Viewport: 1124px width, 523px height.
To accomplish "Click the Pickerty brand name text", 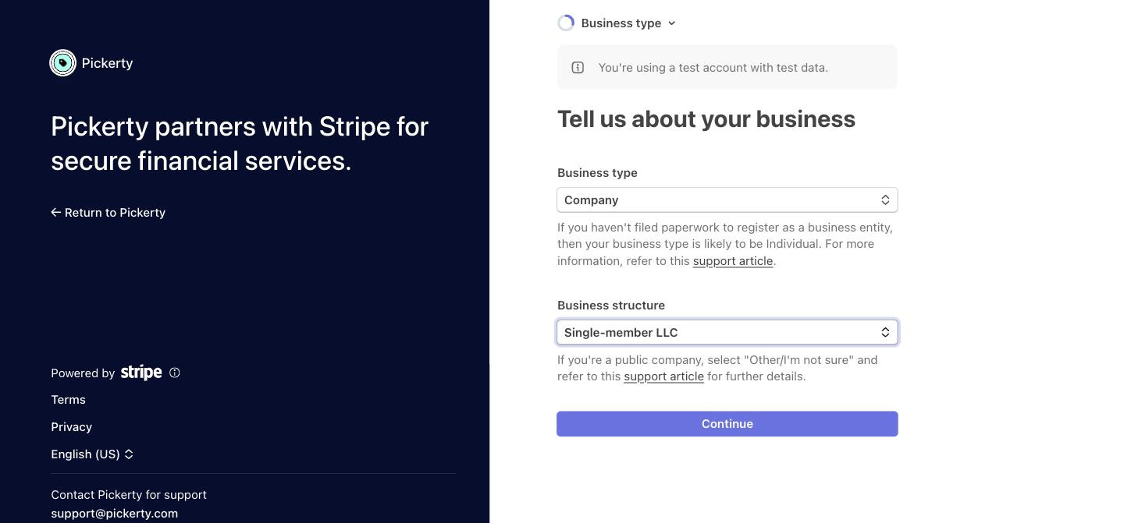I will 107,63.
